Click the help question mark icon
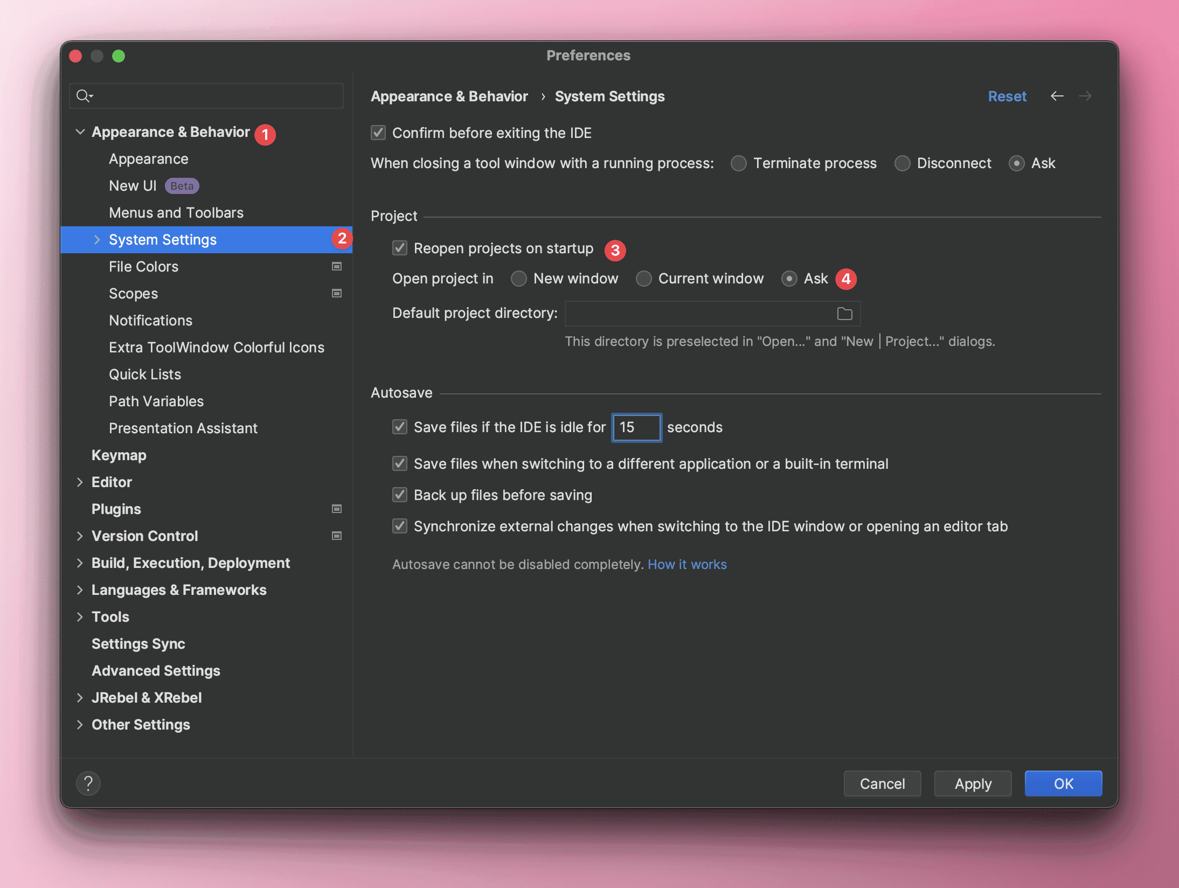 coord(88,783)
